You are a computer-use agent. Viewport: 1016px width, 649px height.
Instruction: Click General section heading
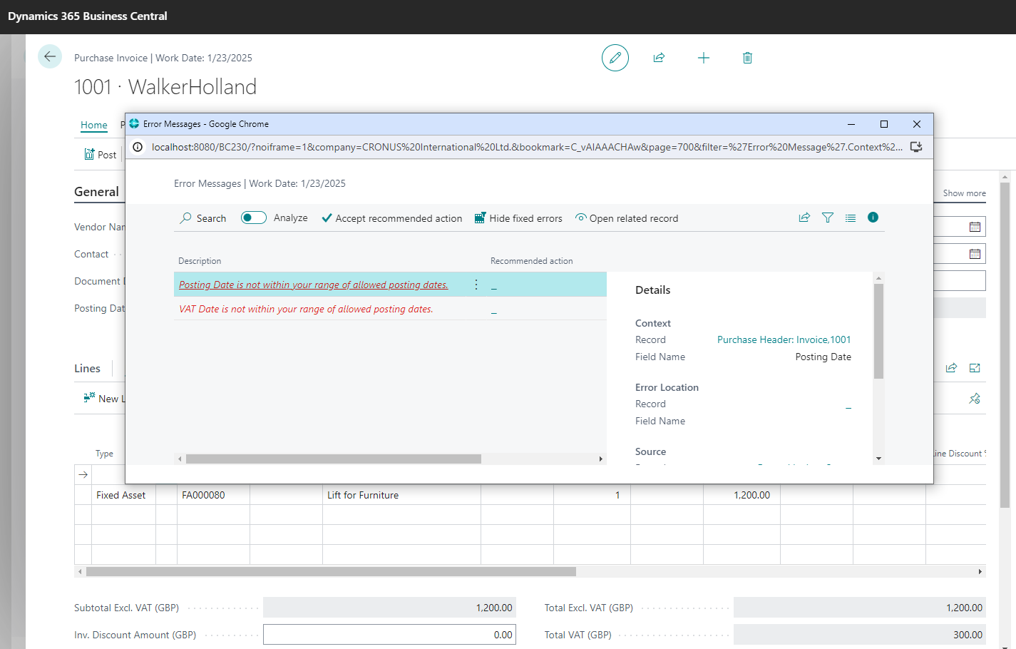96,192
